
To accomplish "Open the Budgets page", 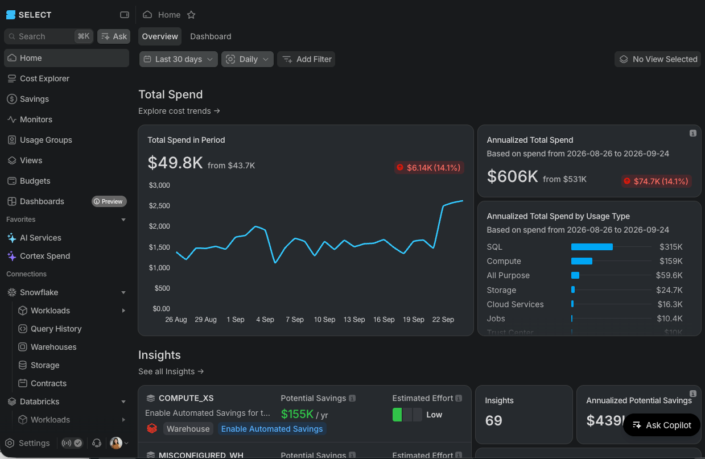I will pyautogui.click(x=67, y=181).
